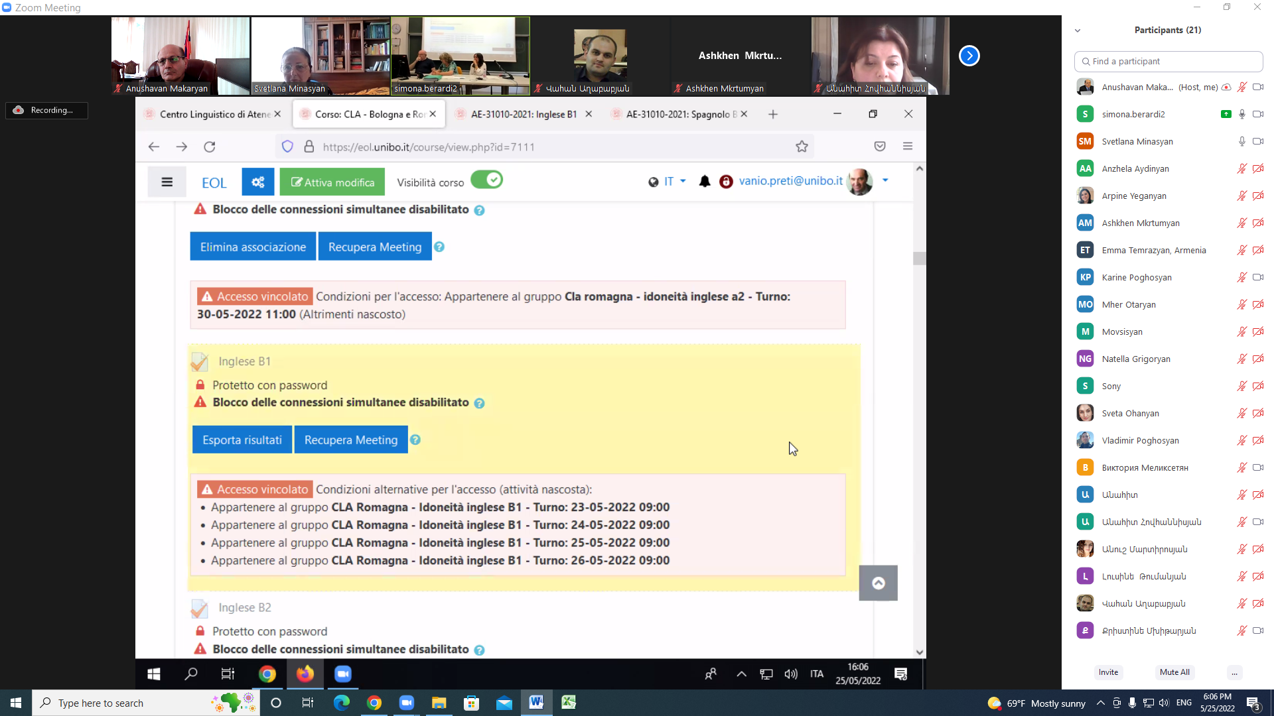Expand user account menu arrow
The height and width of the screenshot is (716, 1274).
tap(885, 180)
